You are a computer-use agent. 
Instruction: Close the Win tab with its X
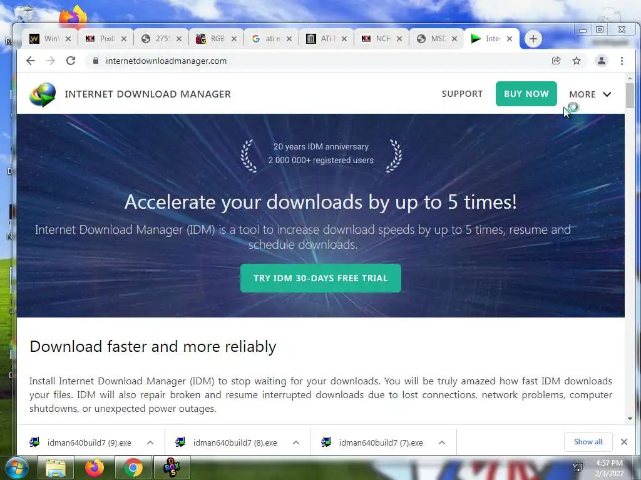(68, 39)
